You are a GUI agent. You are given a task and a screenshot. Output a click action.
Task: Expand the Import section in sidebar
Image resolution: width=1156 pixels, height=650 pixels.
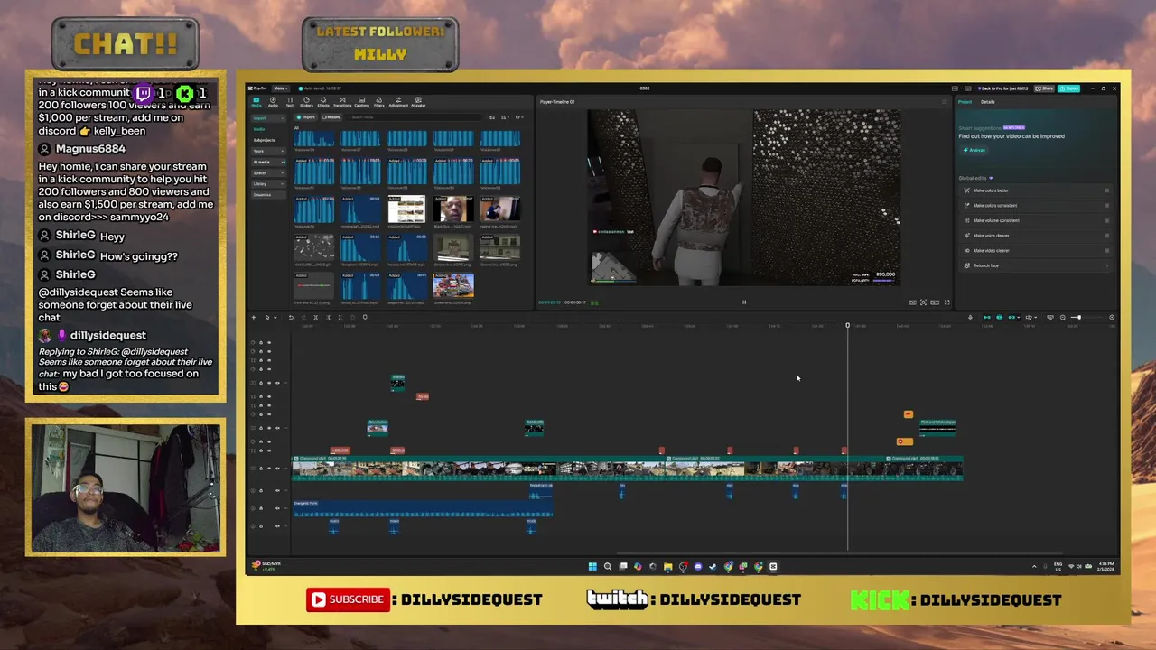click(x=268, y=118)
